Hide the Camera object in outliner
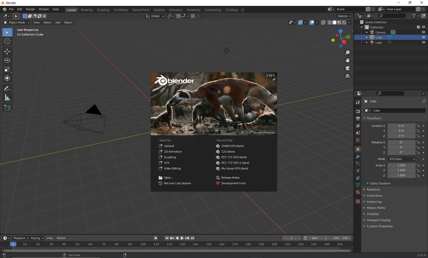Image resolution: width=428 pixels, height=258 pixels. click(423, 32)
